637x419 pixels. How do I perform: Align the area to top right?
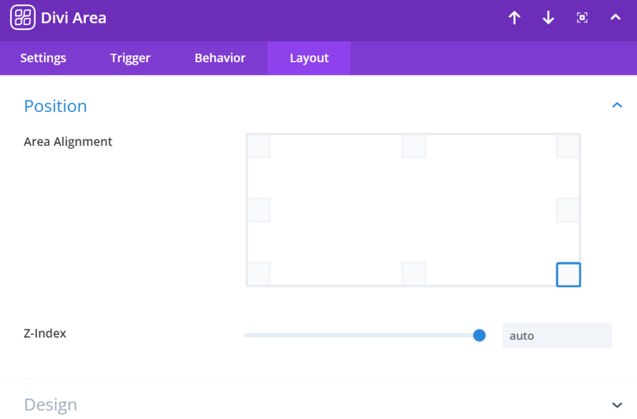click(x=568, y=146)
